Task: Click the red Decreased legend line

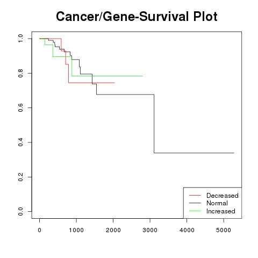Action: pos(195,195)
